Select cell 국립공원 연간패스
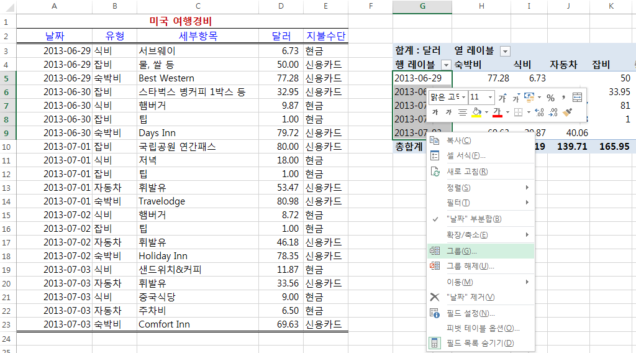Viewport: 636px width, 353px height. pyautogui.click(x=198, y=147)
